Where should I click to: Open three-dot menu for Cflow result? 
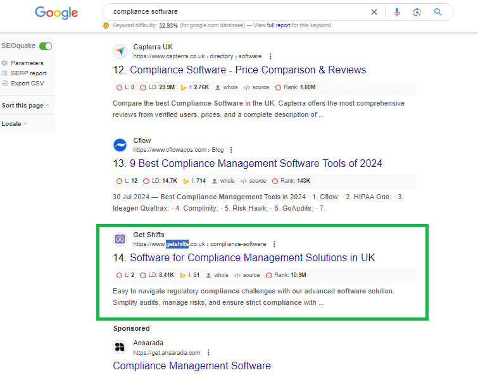231,150
